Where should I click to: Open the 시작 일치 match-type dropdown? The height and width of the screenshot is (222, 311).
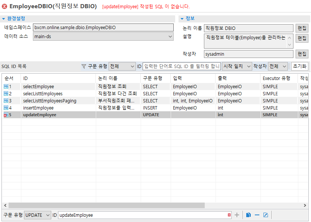tap(237, 66)
